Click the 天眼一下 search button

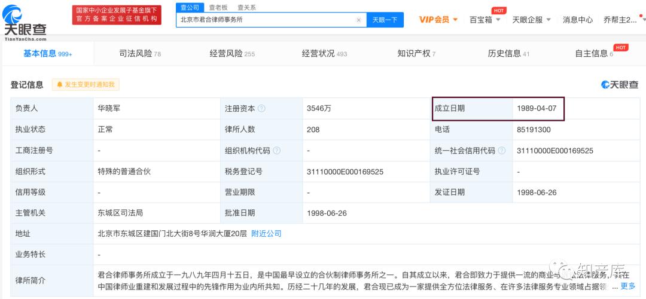(x=385, y=20)
